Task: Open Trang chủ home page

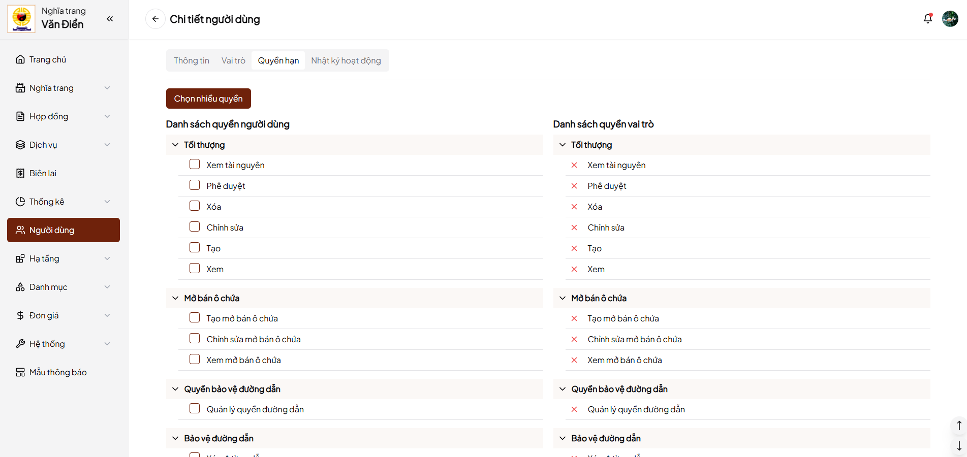Action: pyautogui.click(x=48, y=59)
